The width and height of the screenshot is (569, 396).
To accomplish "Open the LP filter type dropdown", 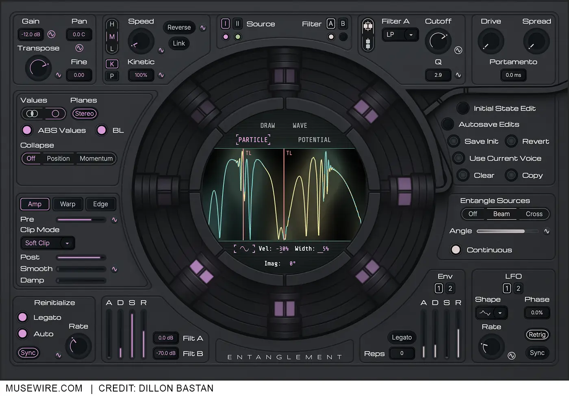I will (x=400, y=35).
